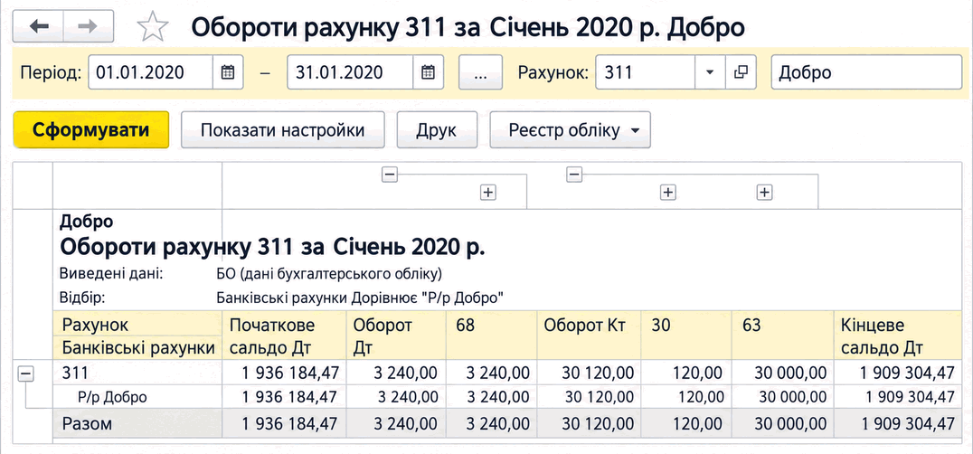Open the account 311 form icon
Viewport: 973px width, 454px height.
pos(740,72)
